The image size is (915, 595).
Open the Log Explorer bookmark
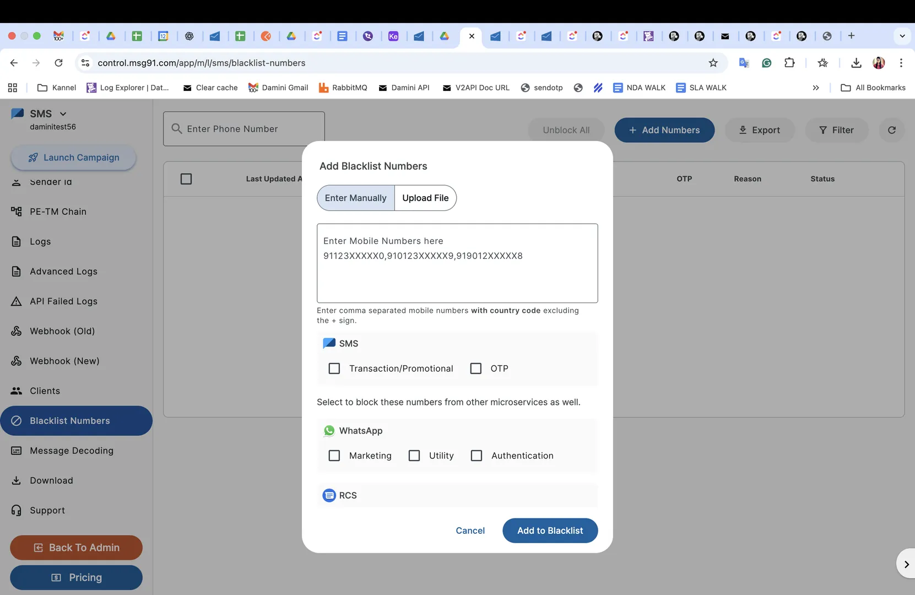[128, 88]
